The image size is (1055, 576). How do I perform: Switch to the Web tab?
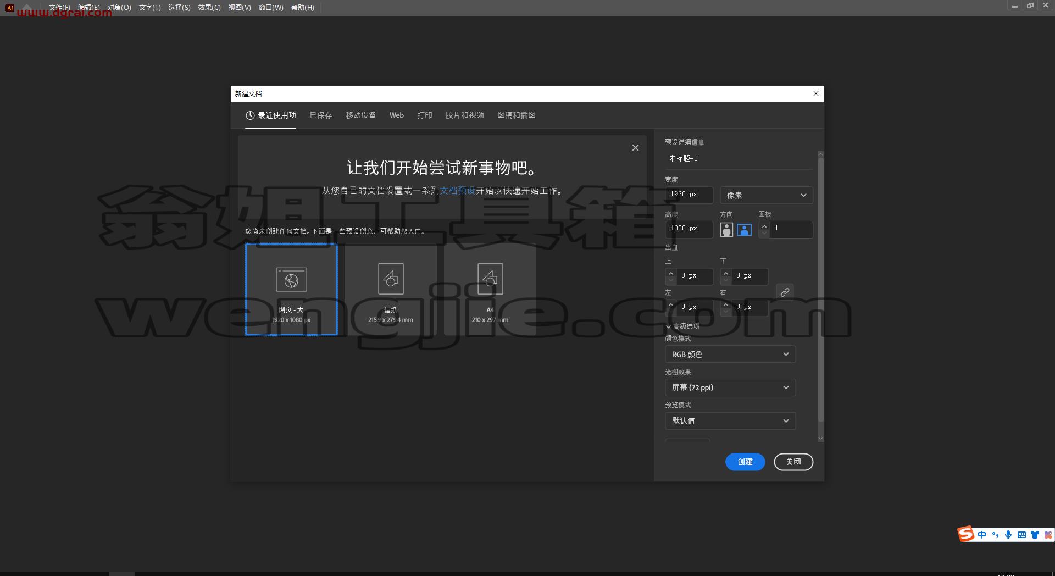pos(397,115)
